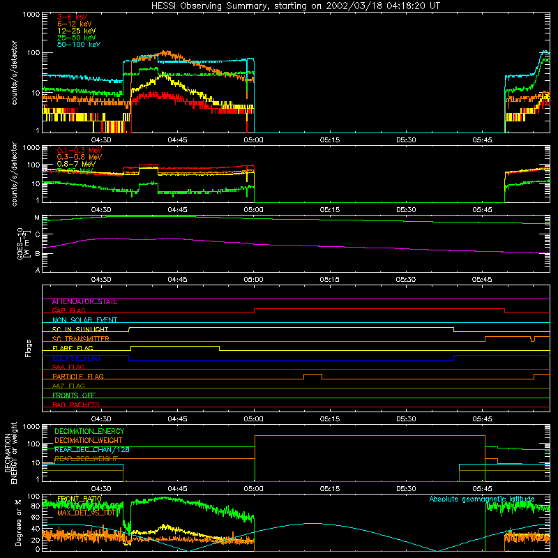The width and height of the screenshot is (558, 558).
Task: Click the green "7-20 MeV" legend label
Action: click(75, 171)
